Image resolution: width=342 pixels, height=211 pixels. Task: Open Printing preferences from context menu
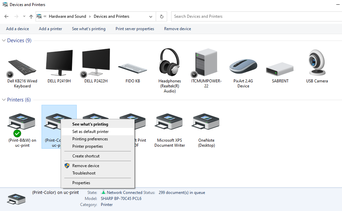pyautogui.click(x=90, y=139)
